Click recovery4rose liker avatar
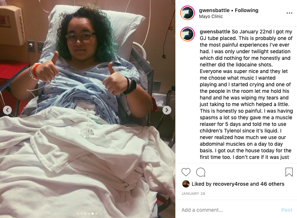The height and width of the screenshot is (218, 297). pyautogui.click(x=186, y=184)
